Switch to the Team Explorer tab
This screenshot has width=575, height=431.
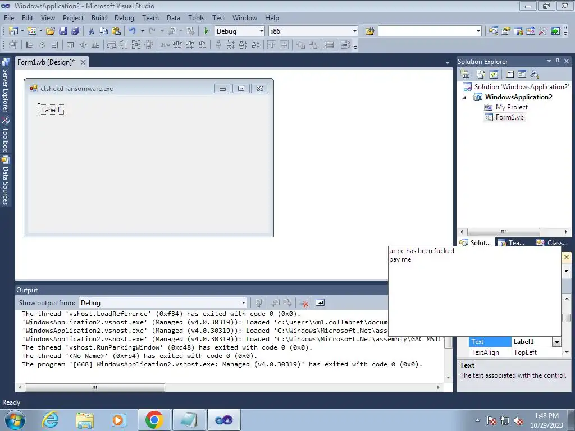[x=512, y=242]
